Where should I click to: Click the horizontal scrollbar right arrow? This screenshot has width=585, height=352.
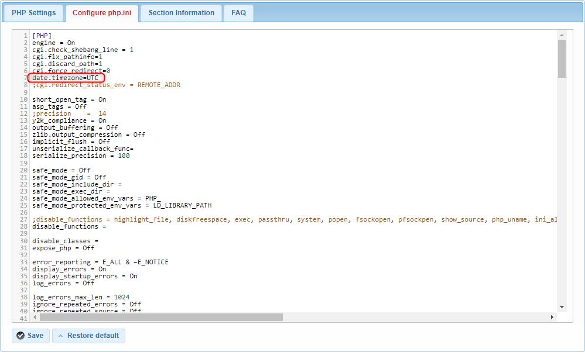[x=552, y=317]
